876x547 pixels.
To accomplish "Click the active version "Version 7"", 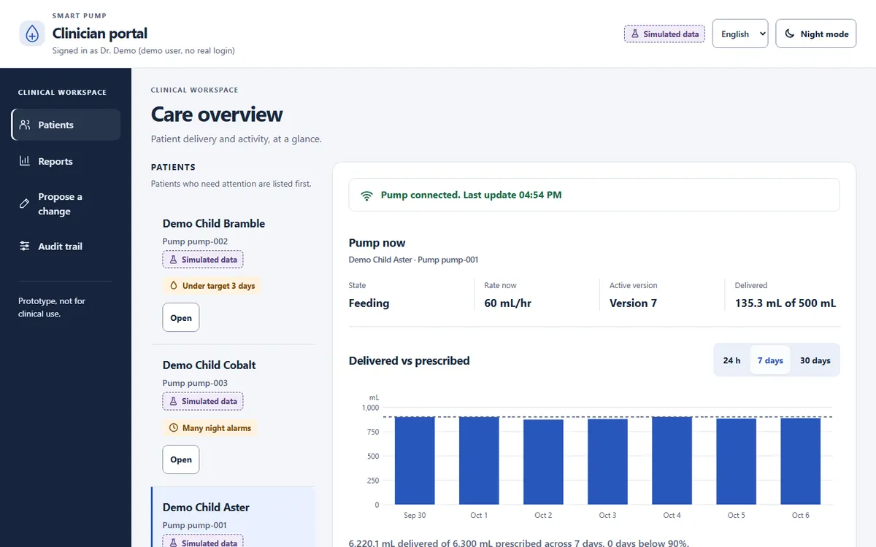I will pos(634,303).
